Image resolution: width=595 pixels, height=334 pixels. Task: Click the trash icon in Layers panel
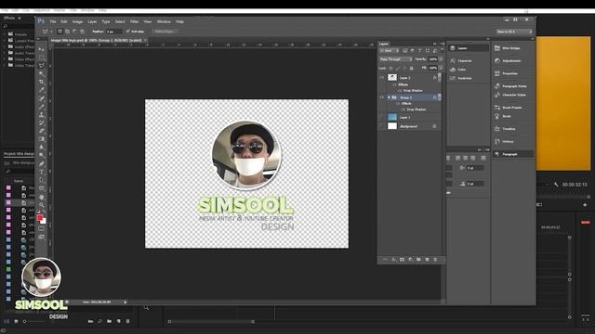coord(435,260)
